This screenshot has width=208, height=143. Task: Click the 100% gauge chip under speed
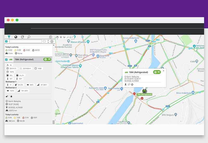(10, 72)
